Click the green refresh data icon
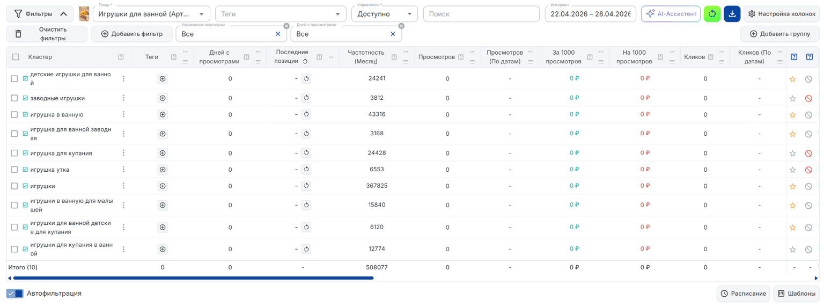The height and width of the screenshot is (307, 824). point(712,14)
